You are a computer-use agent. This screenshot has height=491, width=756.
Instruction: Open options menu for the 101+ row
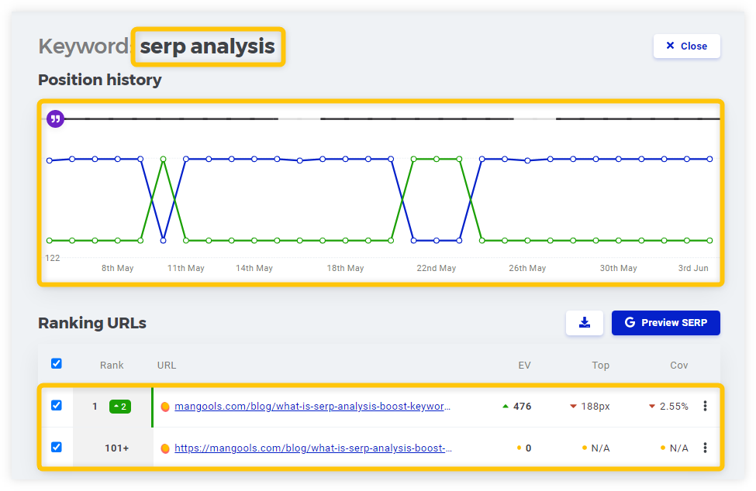705,448
